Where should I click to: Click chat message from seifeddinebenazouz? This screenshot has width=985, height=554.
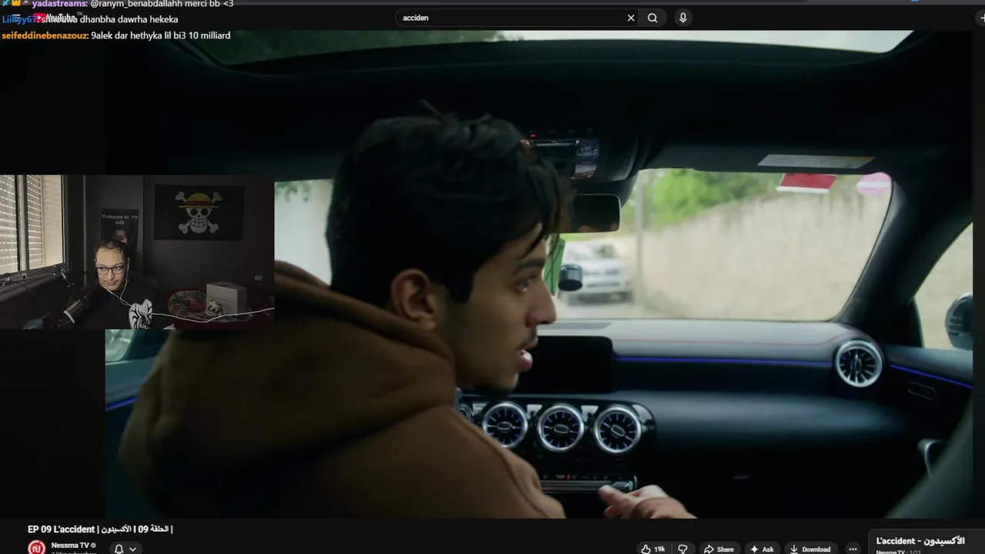[116, 35]
